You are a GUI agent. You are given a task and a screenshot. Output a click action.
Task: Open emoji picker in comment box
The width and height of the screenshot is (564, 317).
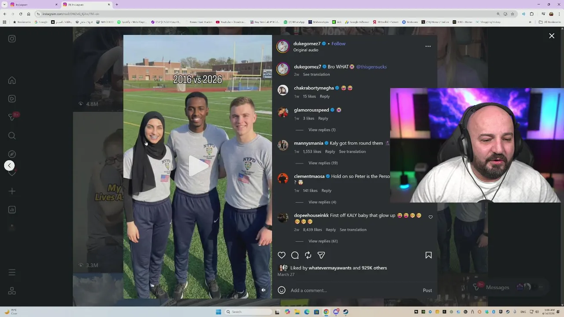[x=282, y=290]
